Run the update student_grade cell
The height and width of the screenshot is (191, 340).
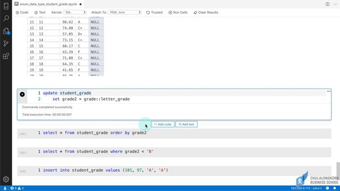(x=22, y=94)
